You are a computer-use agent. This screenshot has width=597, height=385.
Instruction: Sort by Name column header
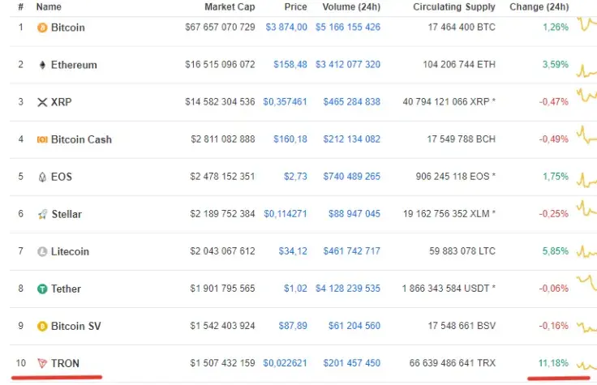49,6
